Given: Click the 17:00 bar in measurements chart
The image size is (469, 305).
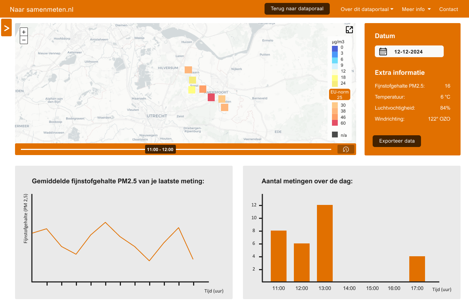Looking at the screenshot, I should (x=417, y=269).
